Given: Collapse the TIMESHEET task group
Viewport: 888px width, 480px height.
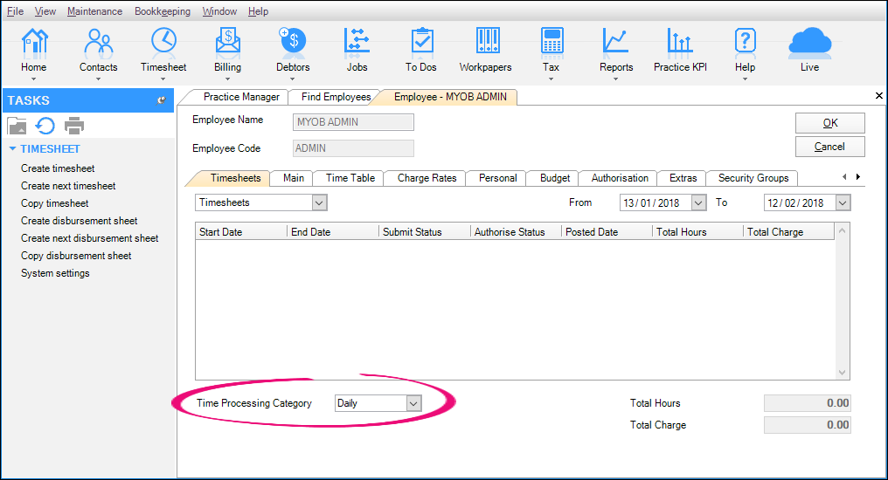Looking at the screenshot, I should tap(12, 149).
